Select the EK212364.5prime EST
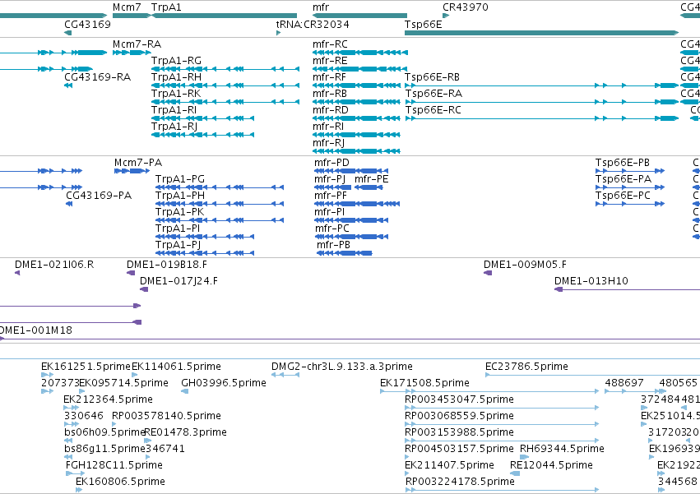The width and height of the screenshot is (700, 494). tap(71, 408)
